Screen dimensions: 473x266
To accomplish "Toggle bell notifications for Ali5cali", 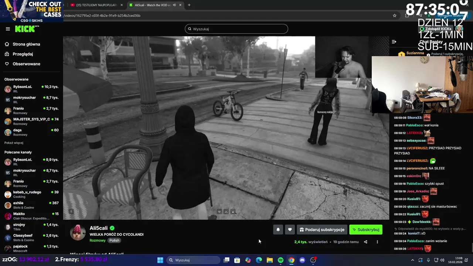I will (x=278, y=229).
